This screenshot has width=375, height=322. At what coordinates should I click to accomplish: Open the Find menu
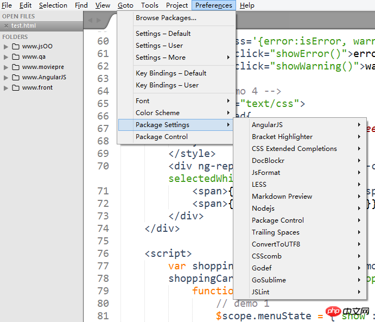[81, 5]
